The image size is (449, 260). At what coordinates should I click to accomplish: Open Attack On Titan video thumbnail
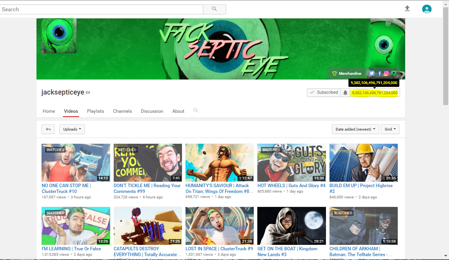click(x=220, y=162)
